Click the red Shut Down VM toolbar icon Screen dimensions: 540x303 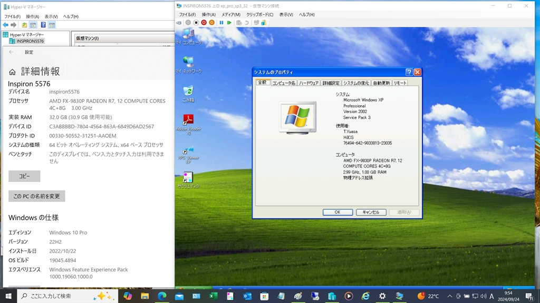[x=204, y=23]
